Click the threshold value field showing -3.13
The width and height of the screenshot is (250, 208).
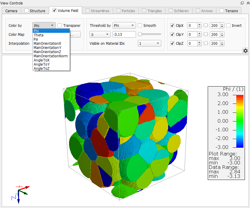click(124, 35)
